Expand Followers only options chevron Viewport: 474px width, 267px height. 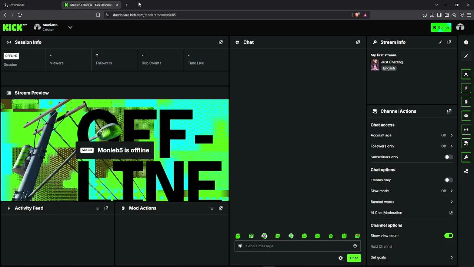coord(451,146)
